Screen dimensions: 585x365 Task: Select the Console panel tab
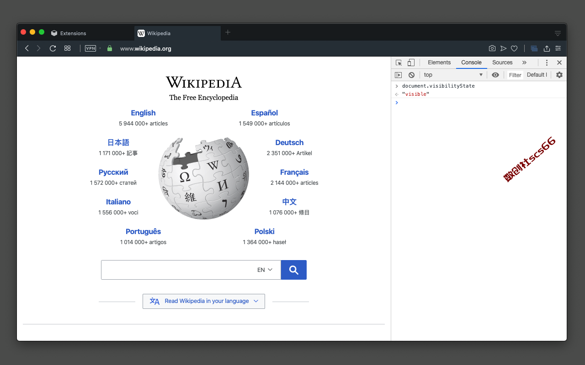point(471,63)
